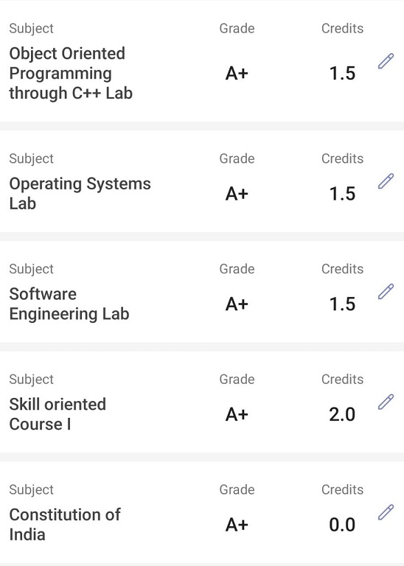Image resolution: width=404 pixels, height=566 pixels.
Task: Tap the Operating Systems Lab subject title
Action: [x=80, y=194]
